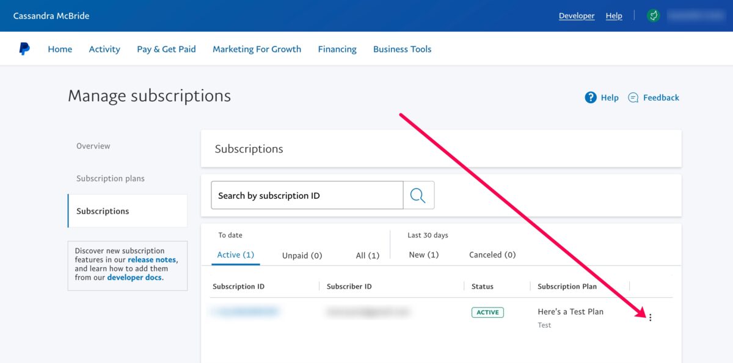Open Pay & Get Paid menu
The image size is (733, 363).
click(166, 49)
